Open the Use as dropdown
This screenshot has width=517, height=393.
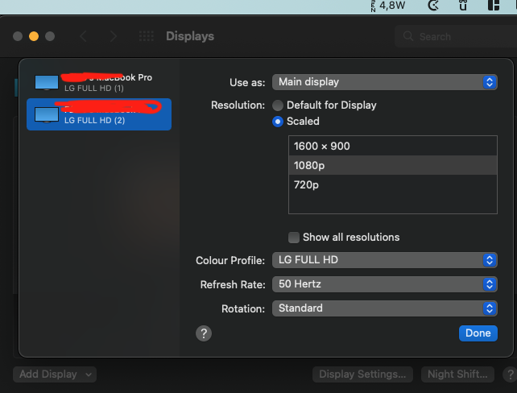pos(384,82)
